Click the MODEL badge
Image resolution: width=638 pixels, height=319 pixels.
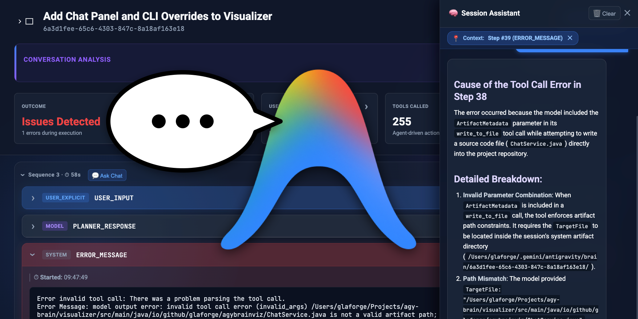(55, 226)
